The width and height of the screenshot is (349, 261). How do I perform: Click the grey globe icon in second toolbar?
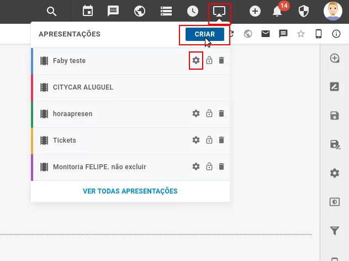[248, 34]
